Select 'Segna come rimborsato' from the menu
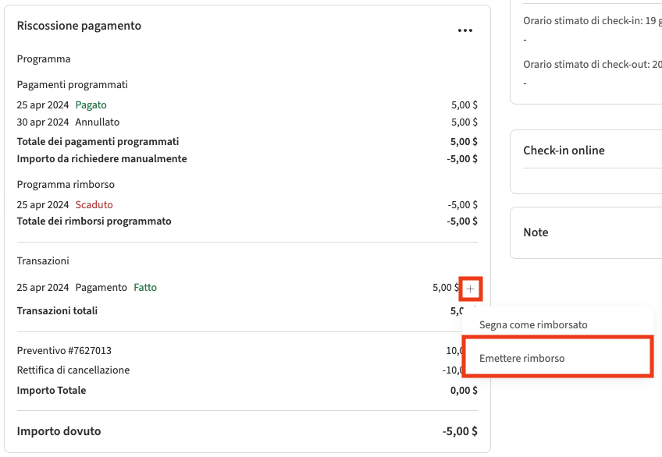Screen dimensions: 662x457 pyautogui.click(x=533, y=324)
